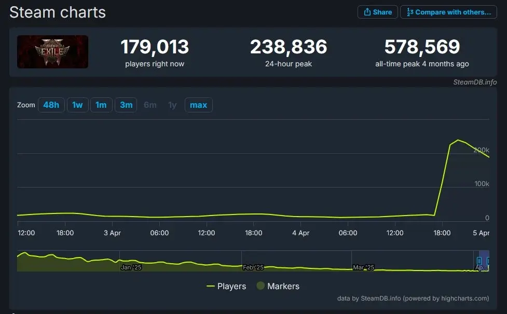Click the Mar '25 label in navigator
The image size is (507, 314).
363,267
